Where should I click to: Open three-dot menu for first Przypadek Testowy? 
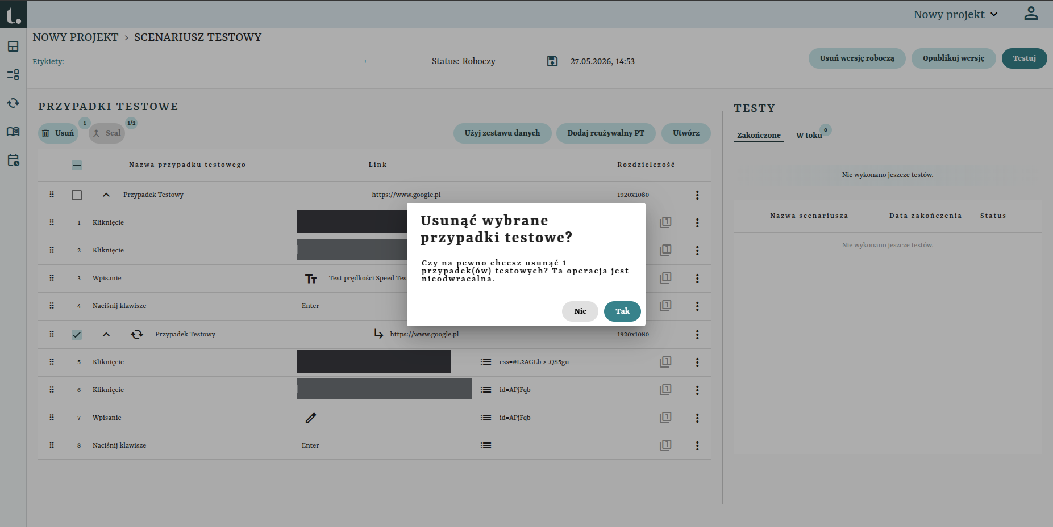697,195
